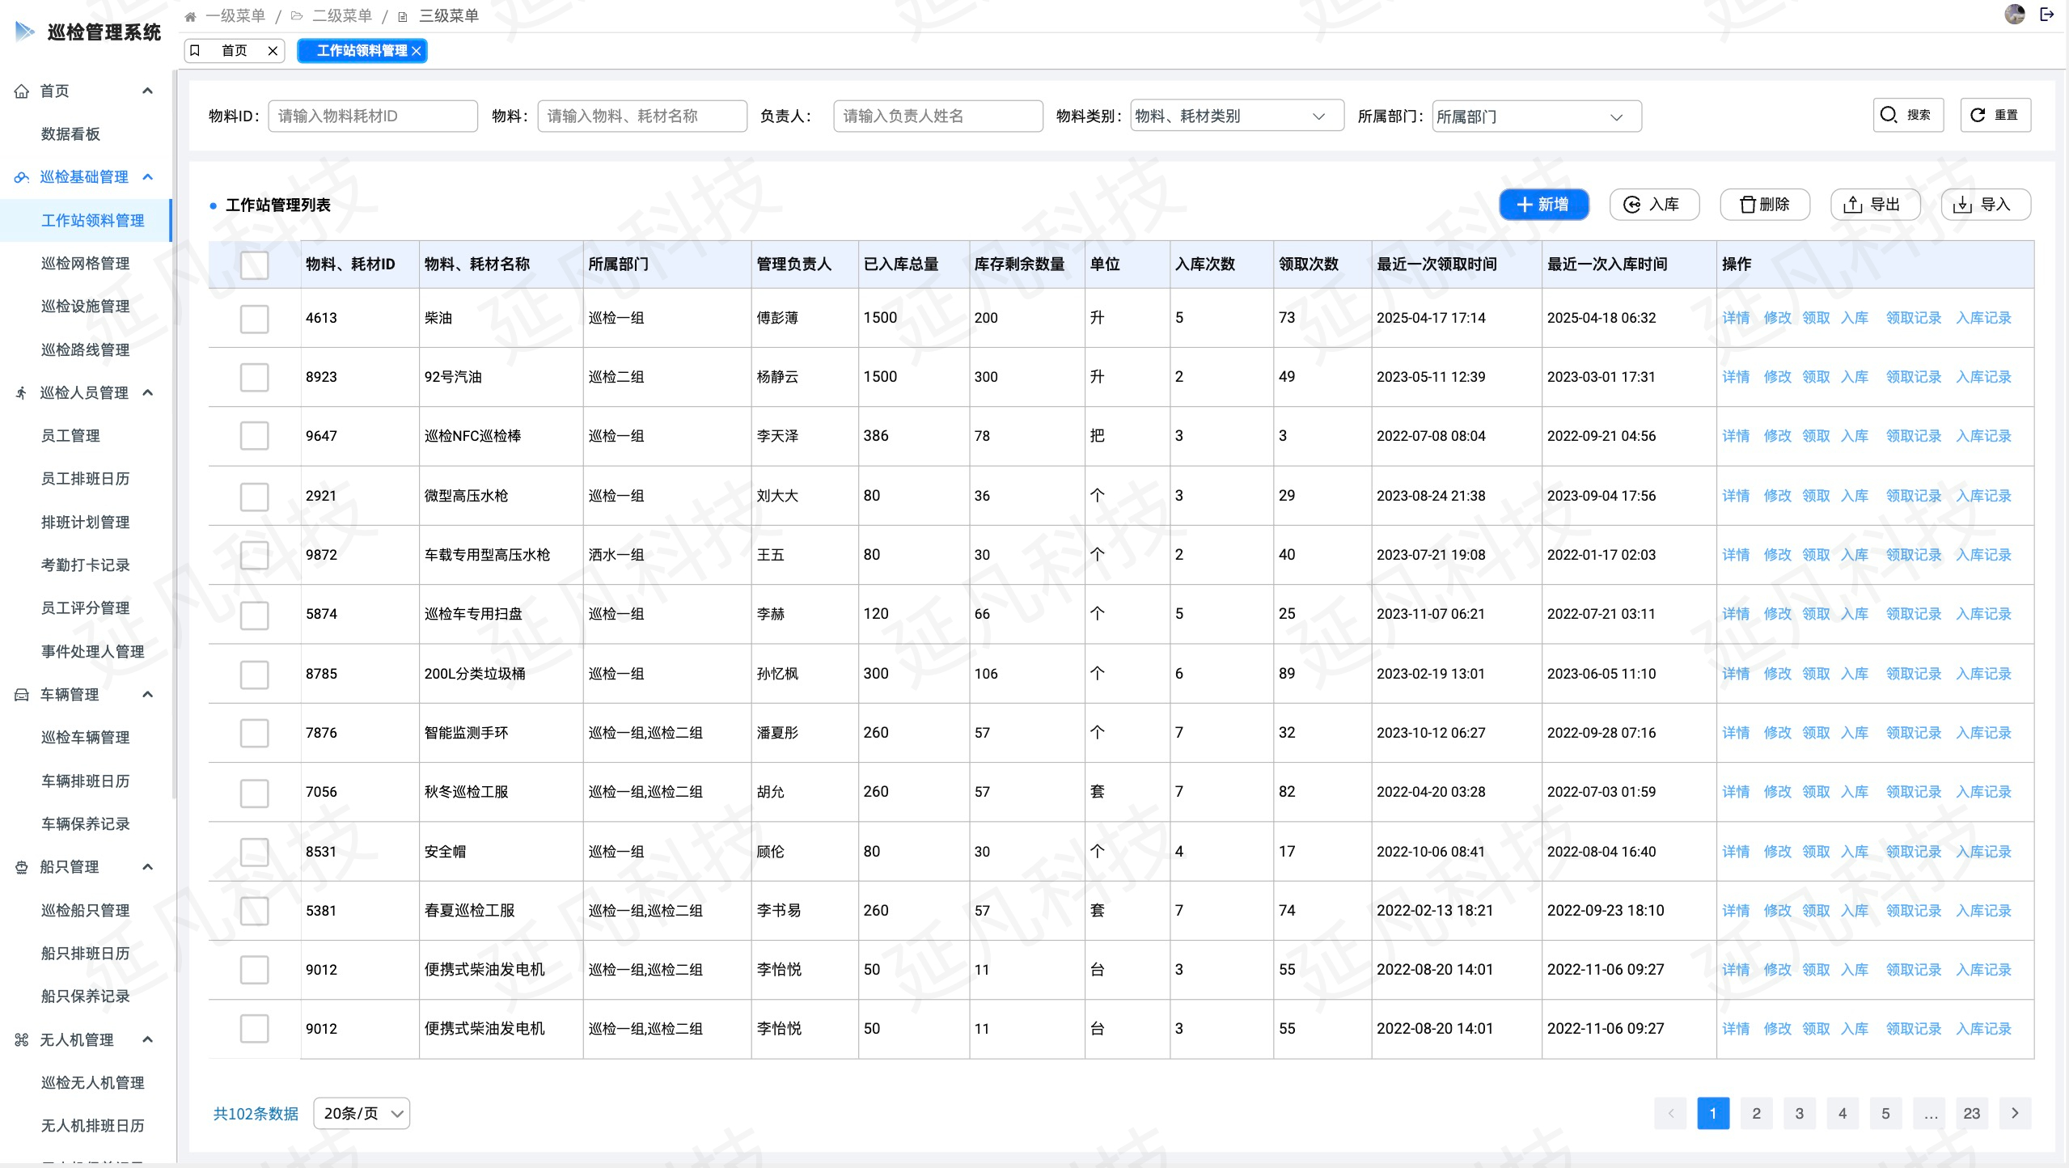Image resolution: width=2069 pixels, height=1168 pixels.
Task: Open 巡检网格管理 in the sidebar
Action: click(85, 264)
